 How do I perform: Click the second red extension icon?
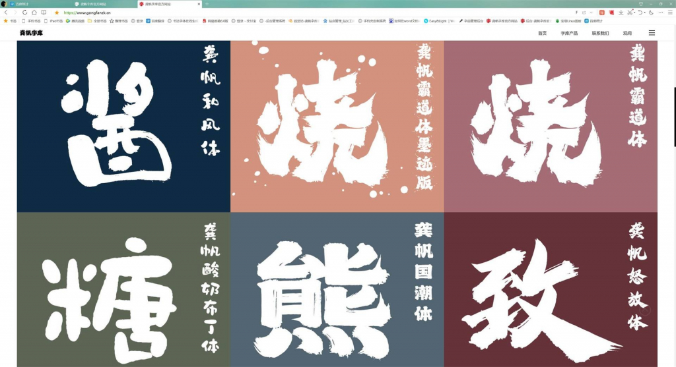pyautogui.click(x=611, y=13)
